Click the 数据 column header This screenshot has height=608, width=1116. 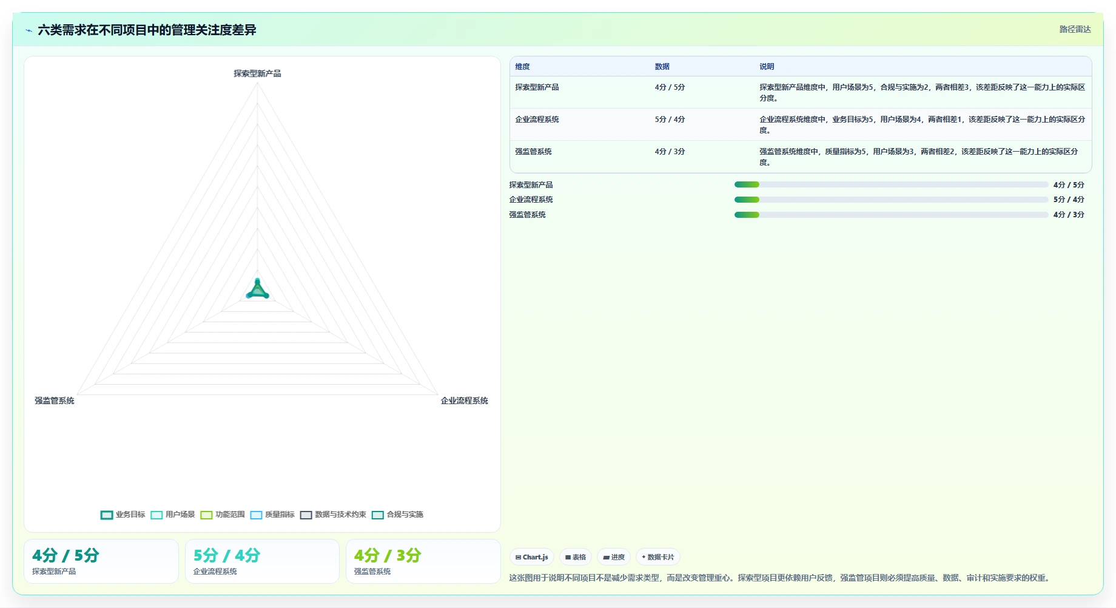[662, 67]
